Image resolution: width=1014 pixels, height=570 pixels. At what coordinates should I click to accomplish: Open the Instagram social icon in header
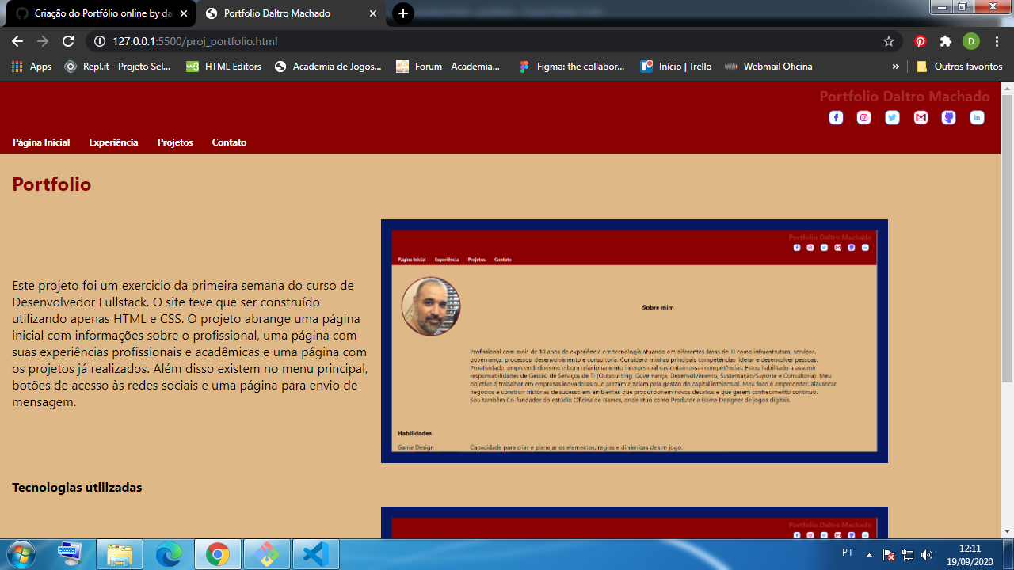coord(864,118)
